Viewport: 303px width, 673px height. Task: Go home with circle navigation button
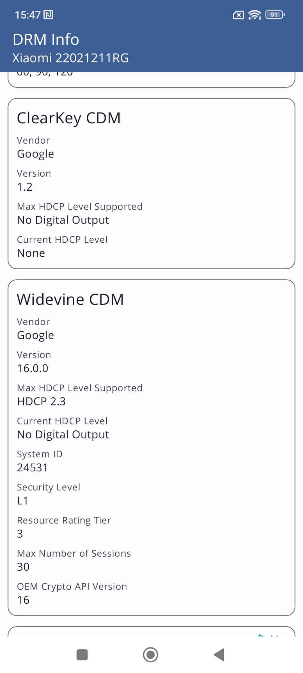[x=151, y=655]
